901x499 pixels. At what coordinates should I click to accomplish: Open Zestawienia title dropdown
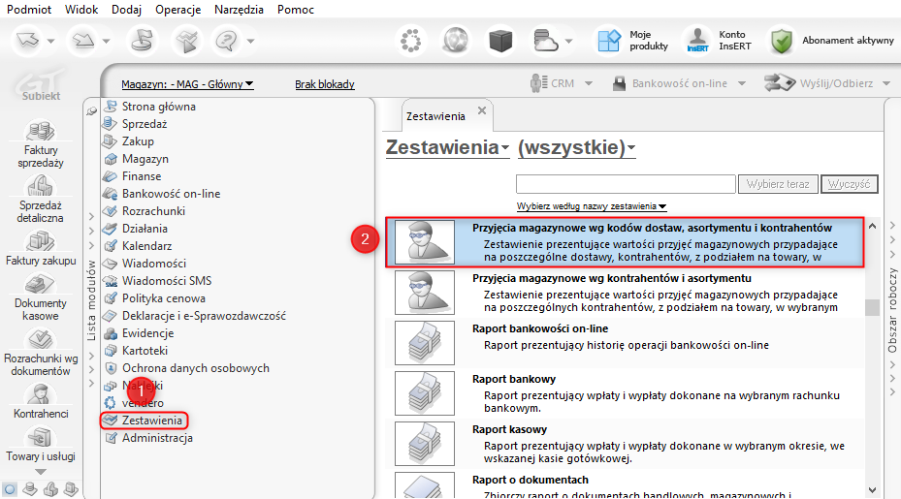[448, 147]
